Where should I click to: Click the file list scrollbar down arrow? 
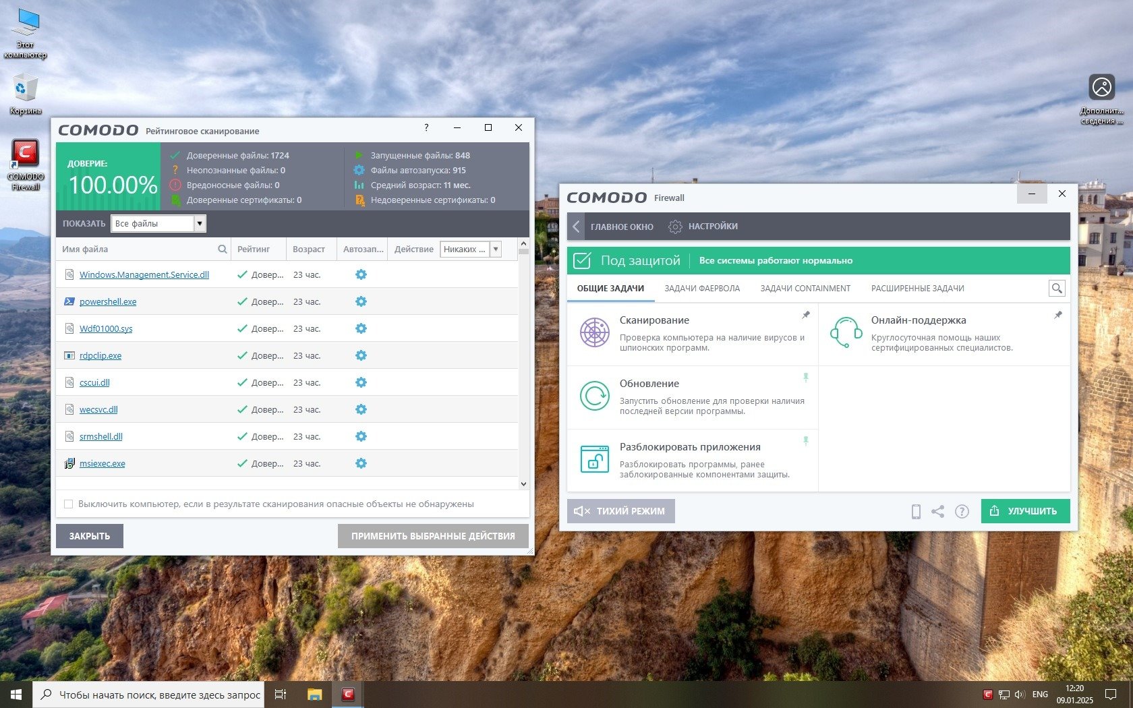click(523, 483)
